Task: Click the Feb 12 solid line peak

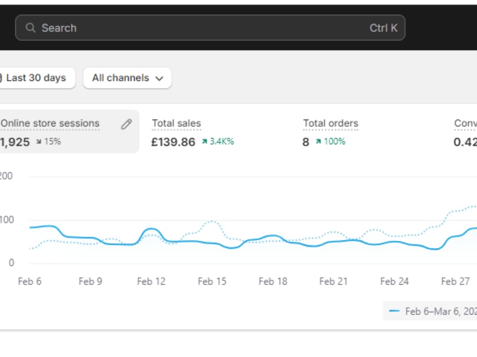Action: click(x=151, y=228)
